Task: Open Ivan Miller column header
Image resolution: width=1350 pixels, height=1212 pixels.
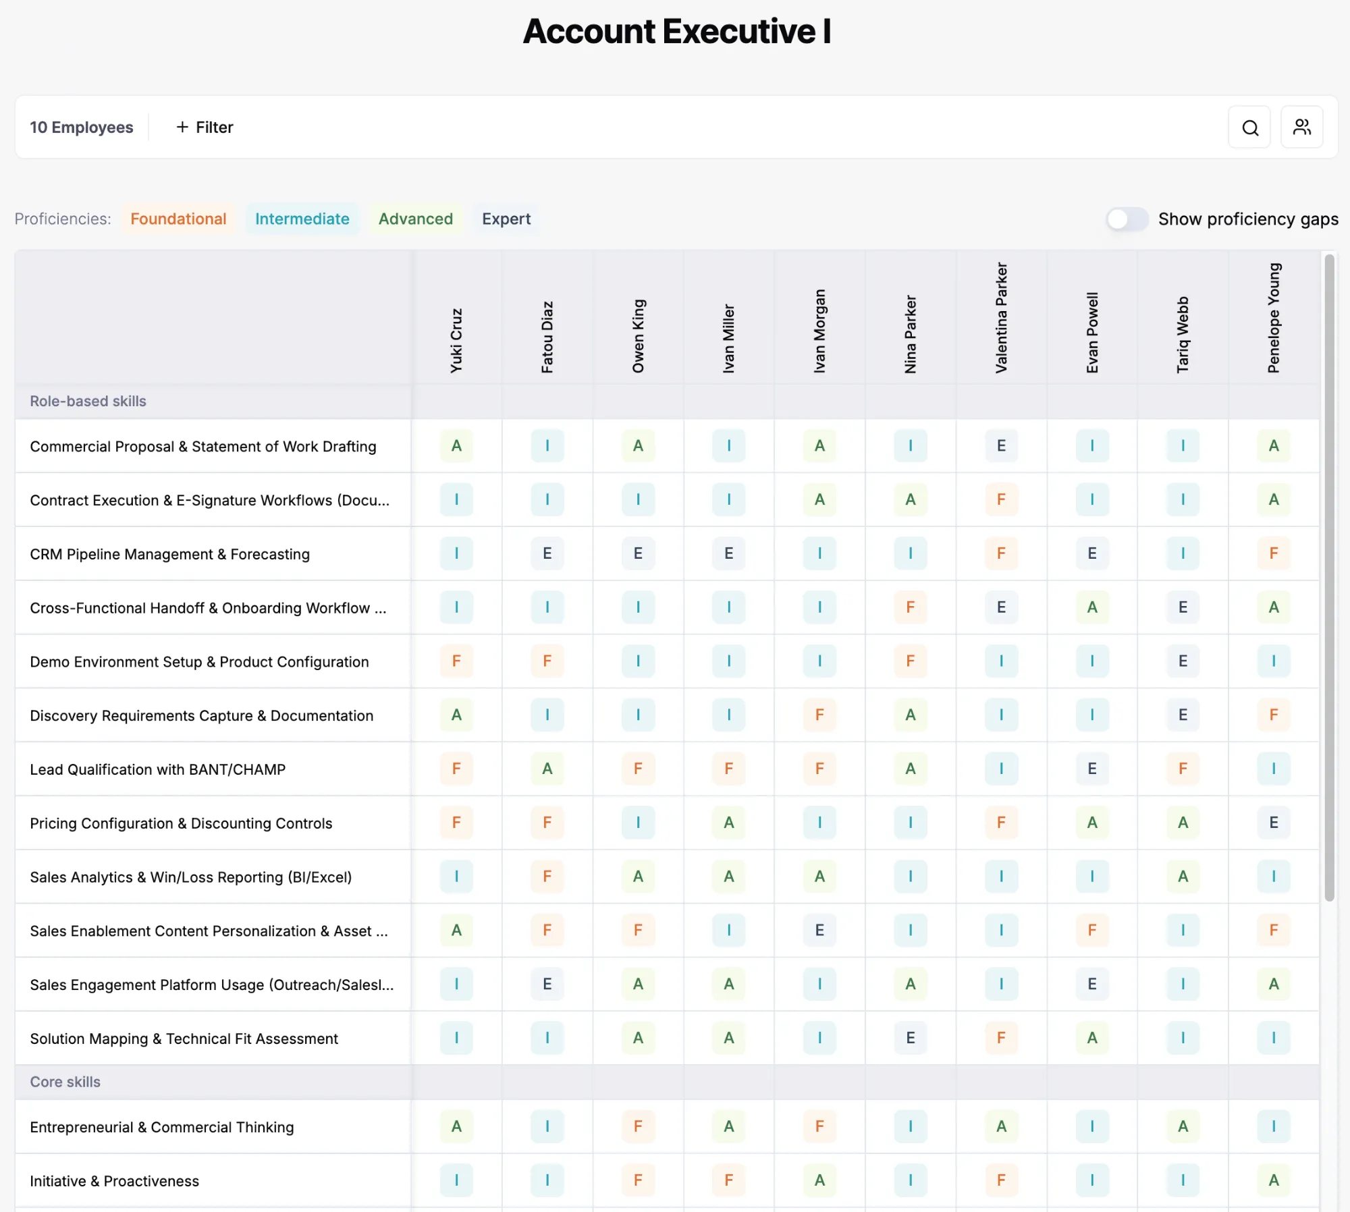Action: [728, 338]
